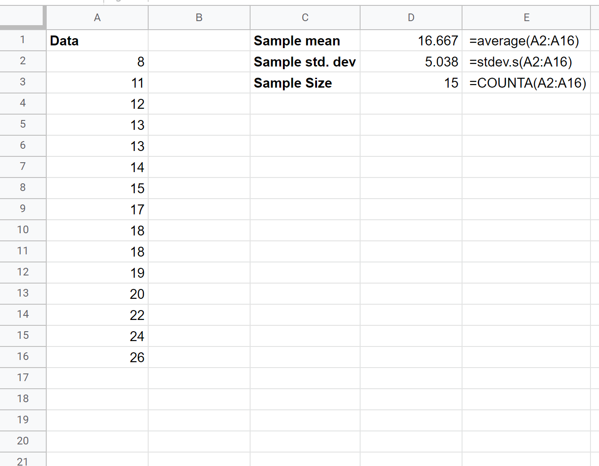Select the column A header
Image resolution: width=599 pixels, height=466 pixels.
click(x=97, y=18)
